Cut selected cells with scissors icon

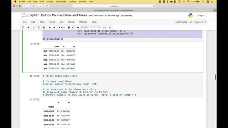click(34, 27)
